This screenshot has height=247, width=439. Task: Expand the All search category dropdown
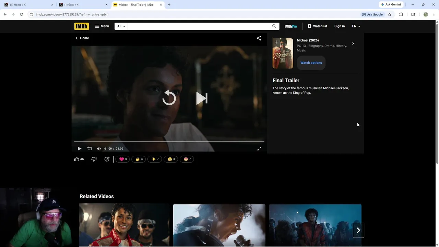(121, 26)
